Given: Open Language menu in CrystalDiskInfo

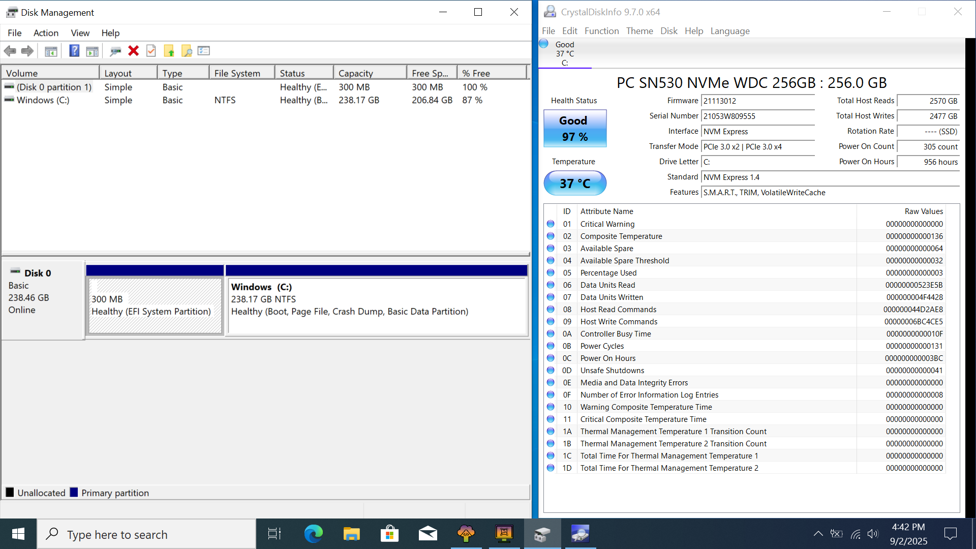Looking at the screenshot, I should (730, 31).
